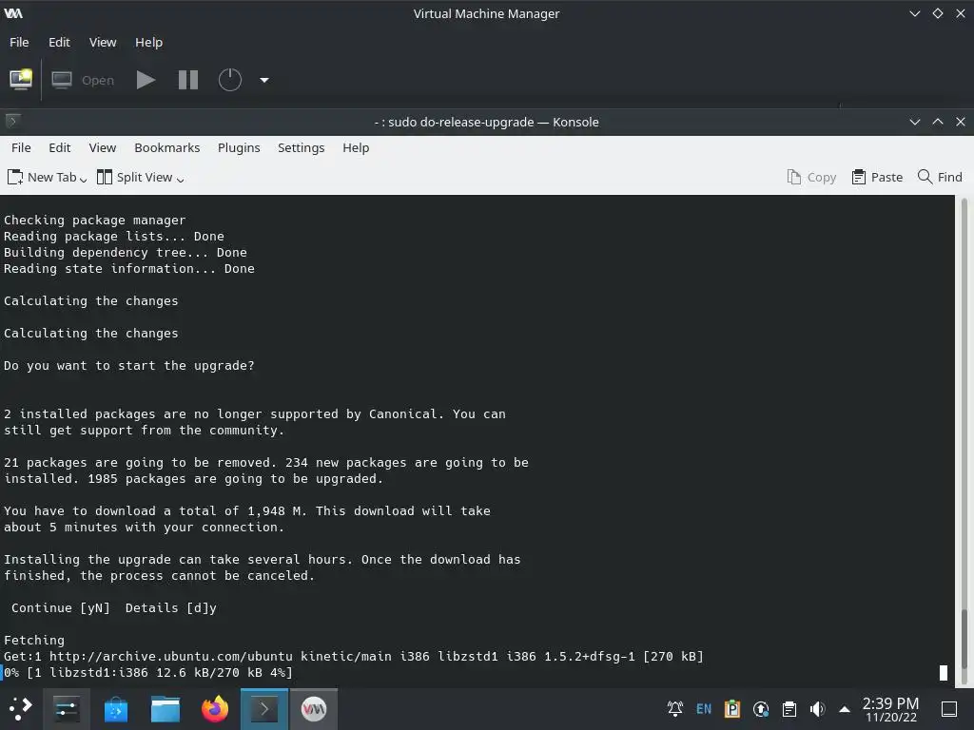Expand the hidden system tray icons arrow
974x730 pixels.
pyautogui.click(x=845, y=709)
